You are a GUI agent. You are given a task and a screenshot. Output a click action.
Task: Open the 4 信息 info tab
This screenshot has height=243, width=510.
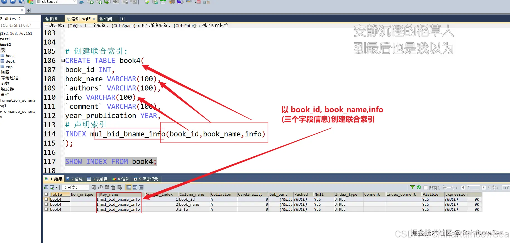pos(121,179)
